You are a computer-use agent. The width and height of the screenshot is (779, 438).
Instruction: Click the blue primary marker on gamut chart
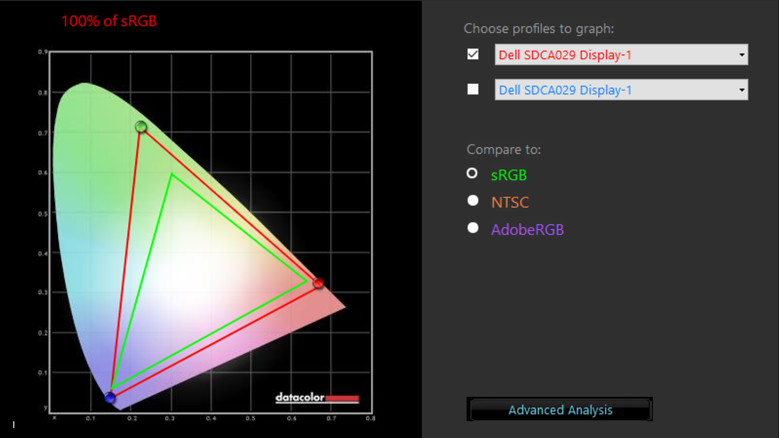pyautogui.click(x=110, y=397)
